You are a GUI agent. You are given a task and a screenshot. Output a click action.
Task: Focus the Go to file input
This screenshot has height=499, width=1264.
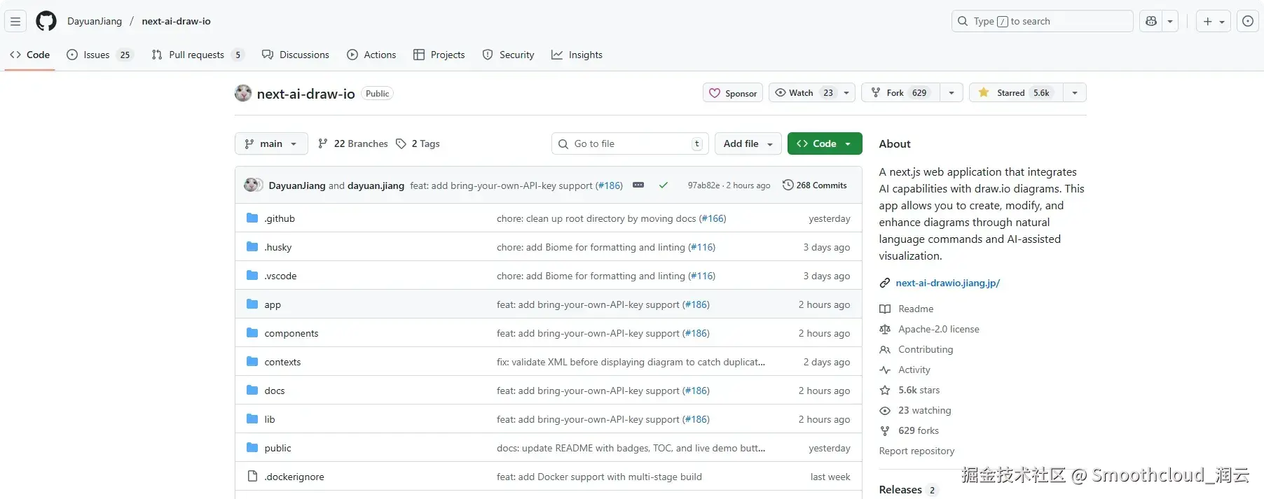630,143
